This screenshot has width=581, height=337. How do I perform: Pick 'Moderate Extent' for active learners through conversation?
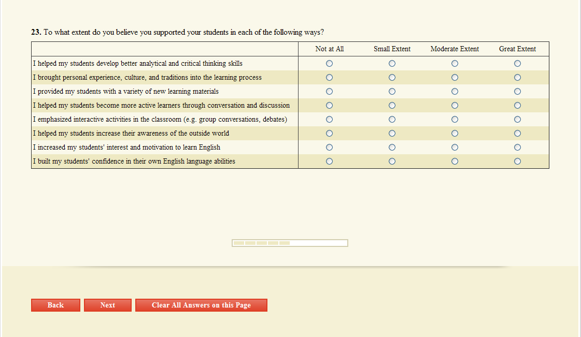coord(455,106)
